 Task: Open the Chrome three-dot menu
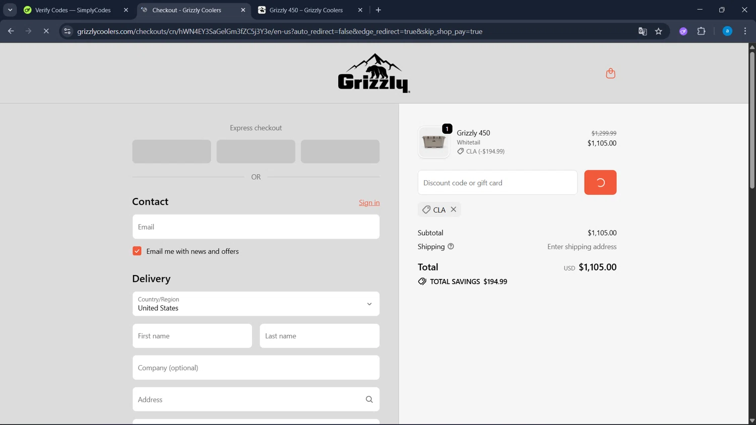(745, 31)
